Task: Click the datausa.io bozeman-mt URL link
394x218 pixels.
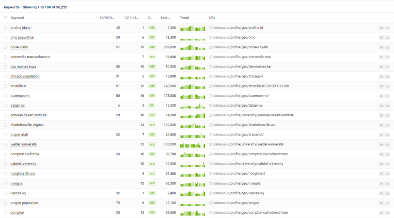Action: tap(241, 96)
